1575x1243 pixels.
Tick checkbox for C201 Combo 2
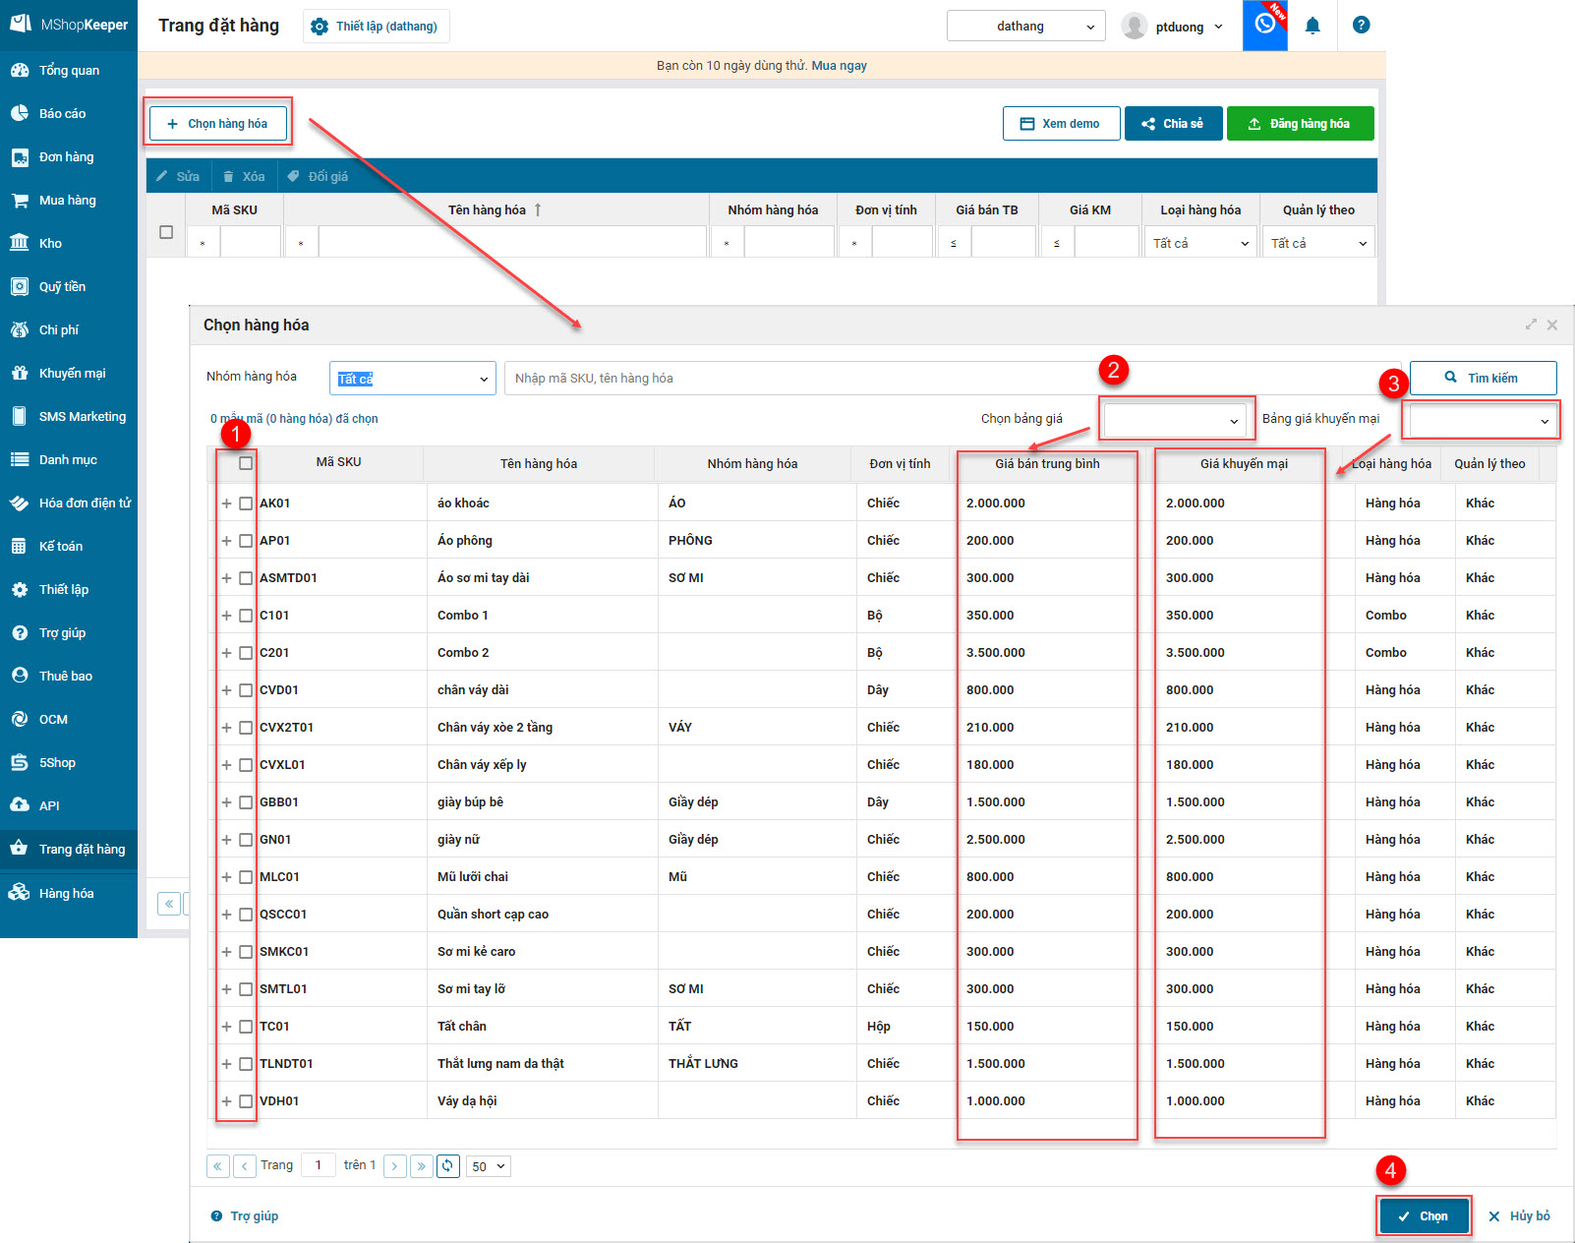246,653
